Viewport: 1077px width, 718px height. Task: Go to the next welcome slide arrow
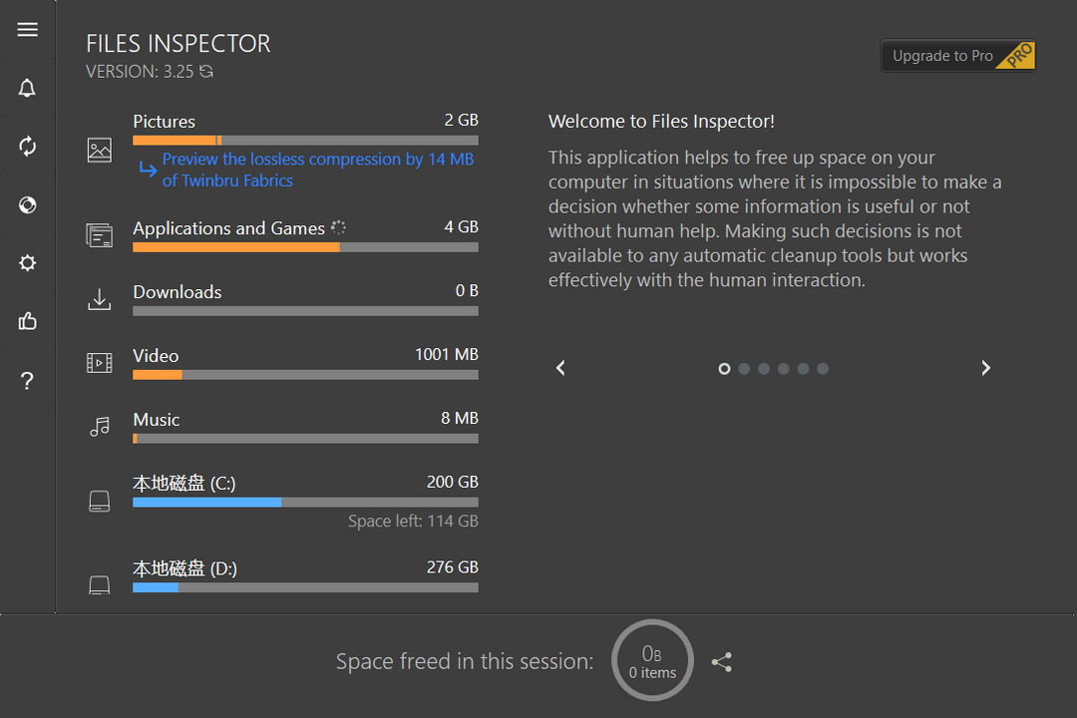pyautogui.click(x=985, y=368)
